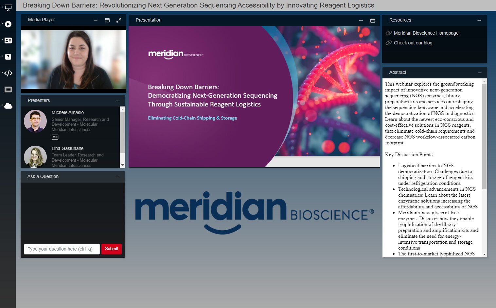
Task: Maximize the Presentation panel
Action: click(372, 21)
